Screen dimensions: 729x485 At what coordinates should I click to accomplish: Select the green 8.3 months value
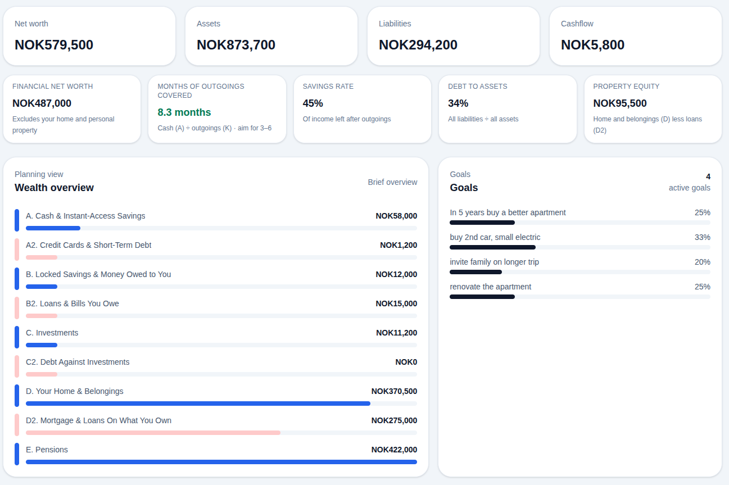pyautogui.click(x=184, y=112)
